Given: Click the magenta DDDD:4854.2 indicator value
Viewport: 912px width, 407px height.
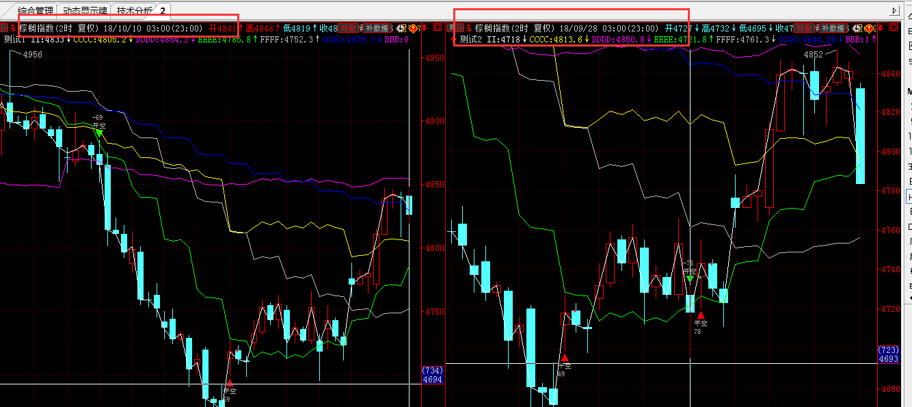Looking at the screenshot, I should [x=162, y=40].
